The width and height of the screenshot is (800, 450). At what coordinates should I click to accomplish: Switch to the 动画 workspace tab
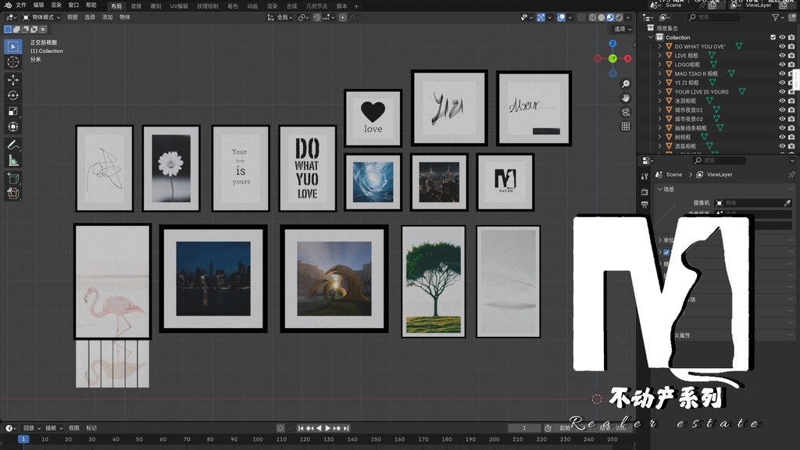[252, 6]
